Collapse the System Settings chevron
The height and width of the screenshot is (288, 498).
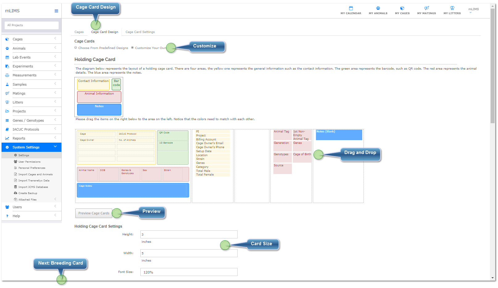(55, 146)
